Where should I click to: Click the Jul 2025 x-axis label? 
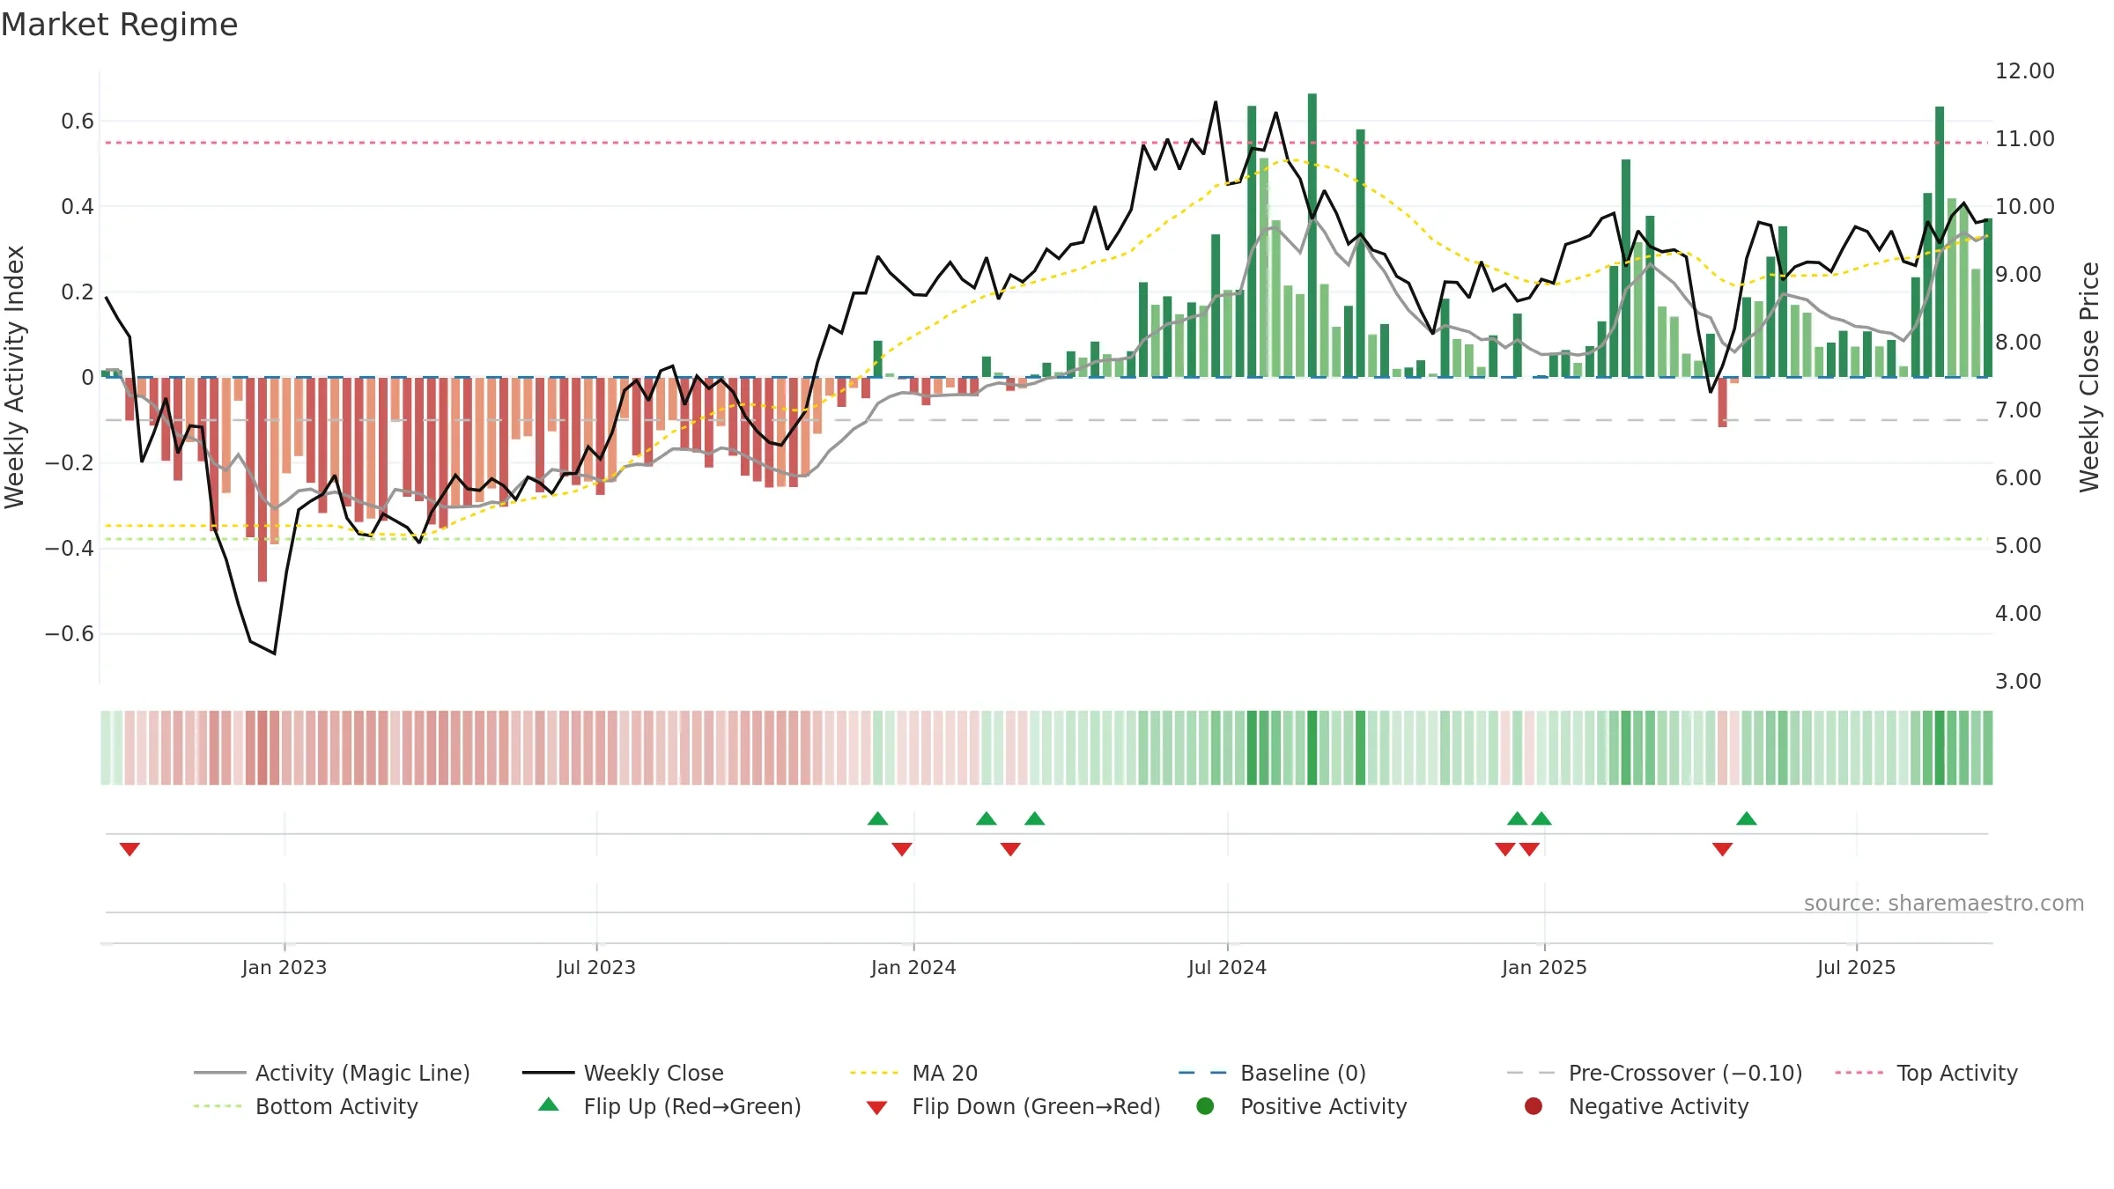click(1856, 967)
